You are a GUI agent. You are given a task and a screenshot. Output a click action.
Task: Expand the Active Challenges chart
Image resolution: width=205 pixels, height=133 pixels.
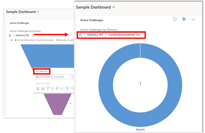[194, 19]
